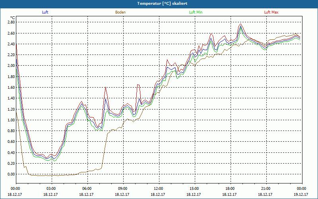The height and width of the screenshot is (199, 318).
Task: Click the 21:00 time axis label
Action: pos(266,189)
